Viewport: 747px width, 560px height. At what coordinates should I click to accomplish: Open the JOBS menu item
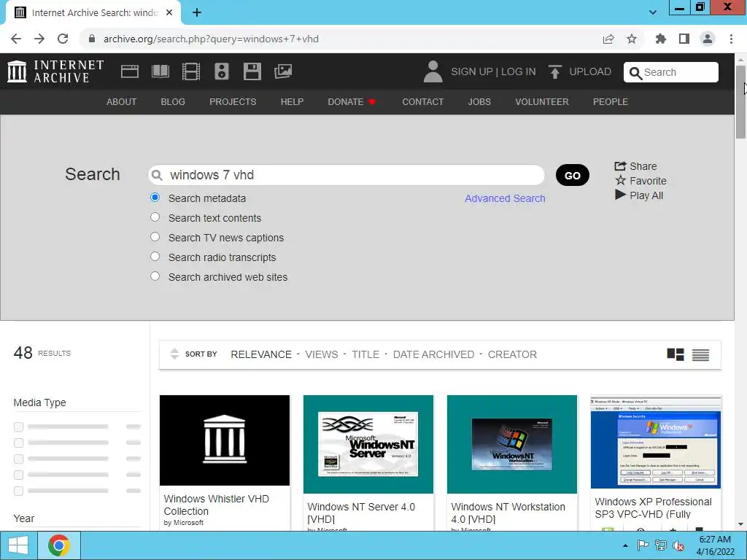(479, 101)
